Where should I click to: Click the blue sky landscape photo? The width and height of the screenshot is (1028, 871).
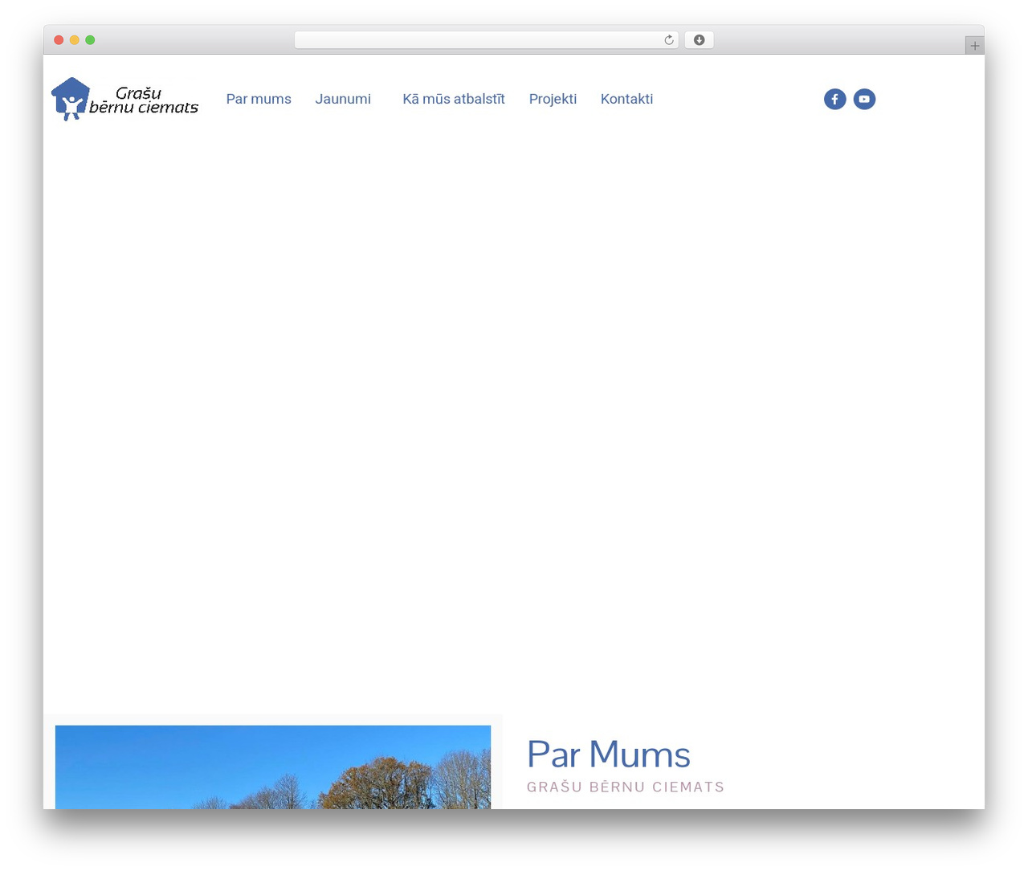[273, 767]
